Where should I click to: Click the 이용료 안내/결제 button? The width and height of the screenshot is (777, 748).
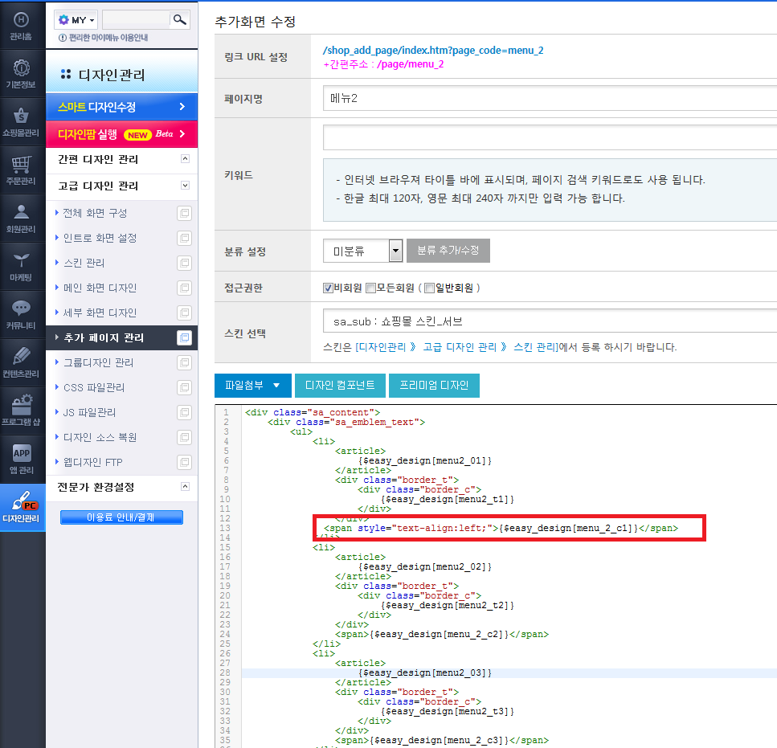(x=121, y=517)
